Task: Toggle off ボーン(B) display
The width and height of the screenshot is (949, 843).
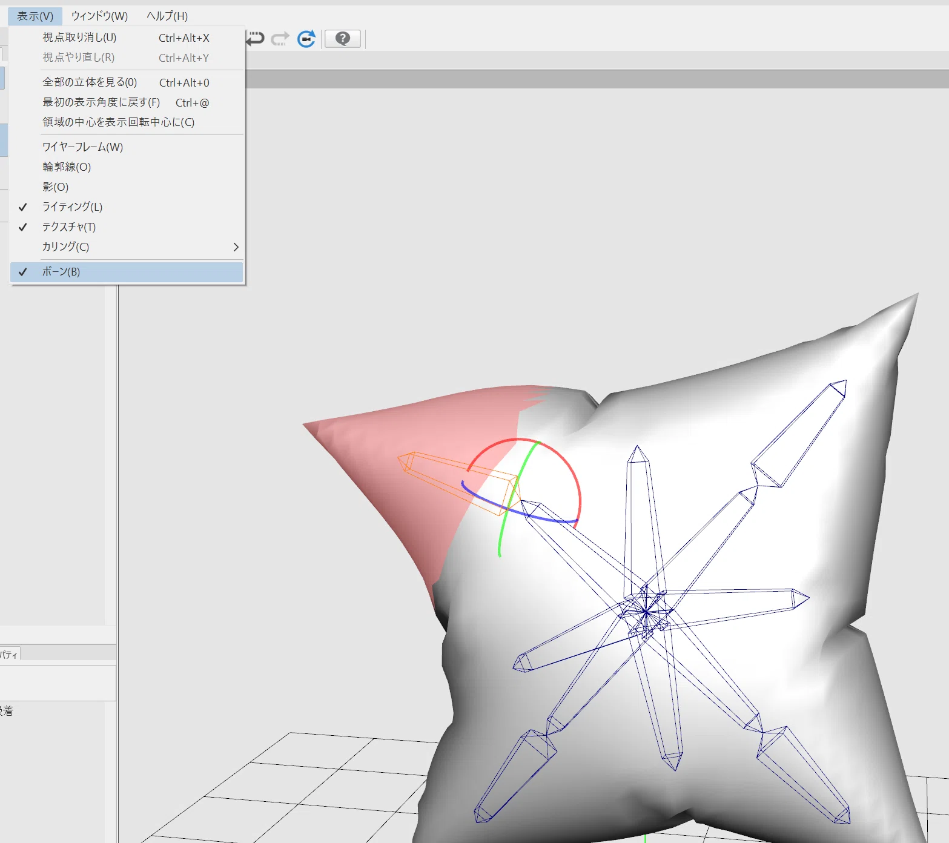Action: pos(127,272)
